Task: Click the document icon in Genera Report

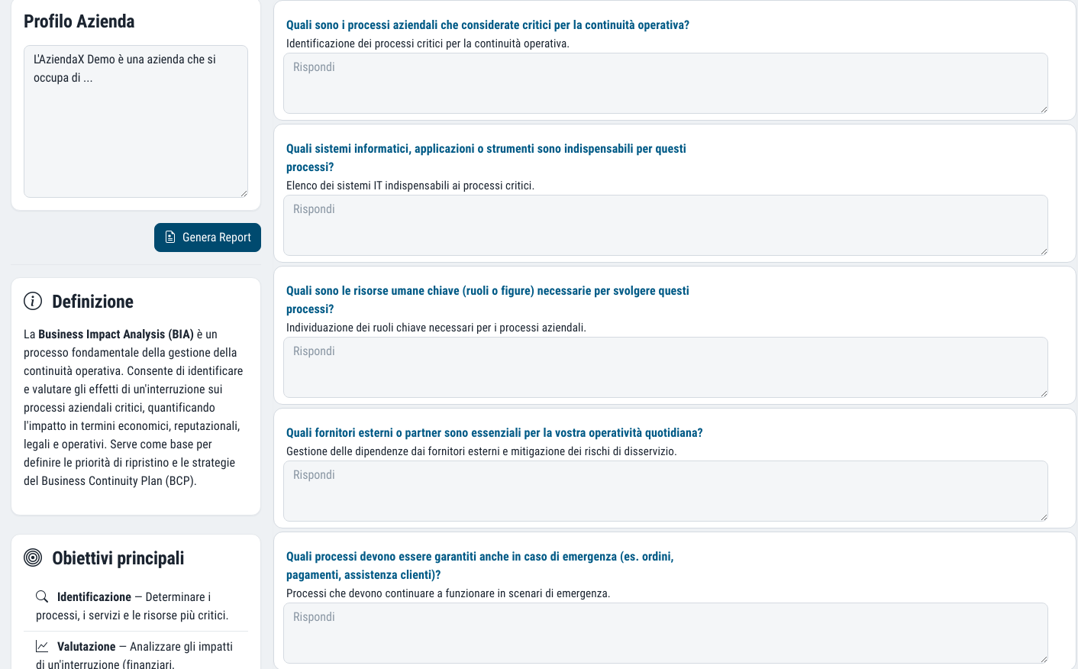Action: coord(170,238)
